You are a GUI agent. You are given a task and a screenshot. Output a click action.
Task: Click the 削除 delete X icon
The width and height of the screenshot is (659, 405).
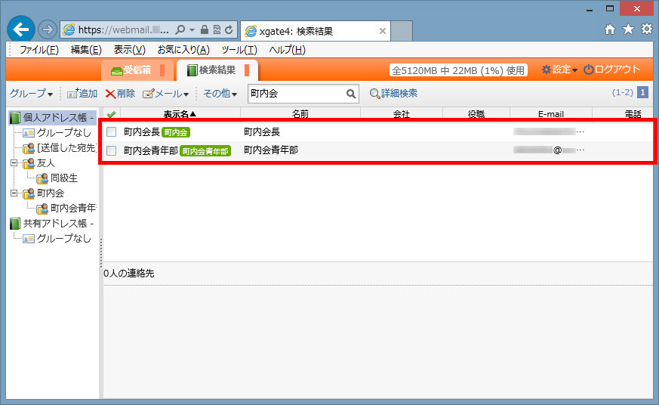tap(110, 94)
